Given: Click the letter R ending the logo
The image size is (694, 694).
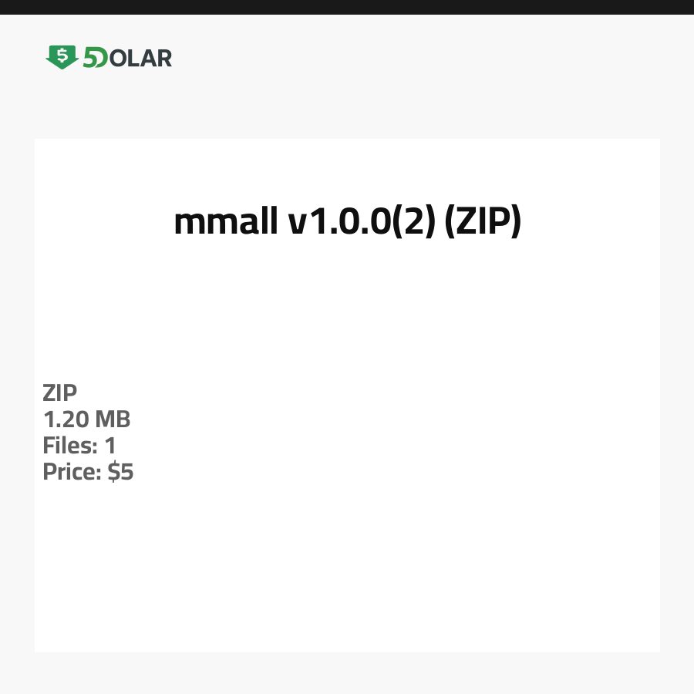Looking at the screenshot, I should 163,58.
